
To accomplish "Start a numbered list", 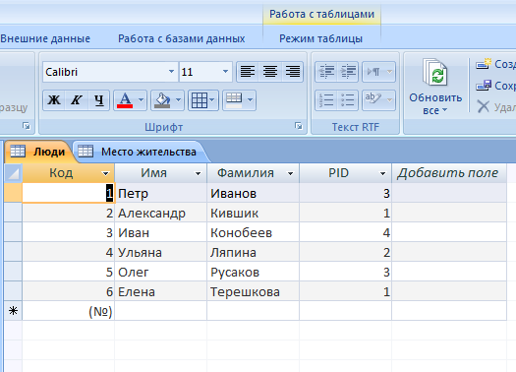I will [x=326, y=100].
